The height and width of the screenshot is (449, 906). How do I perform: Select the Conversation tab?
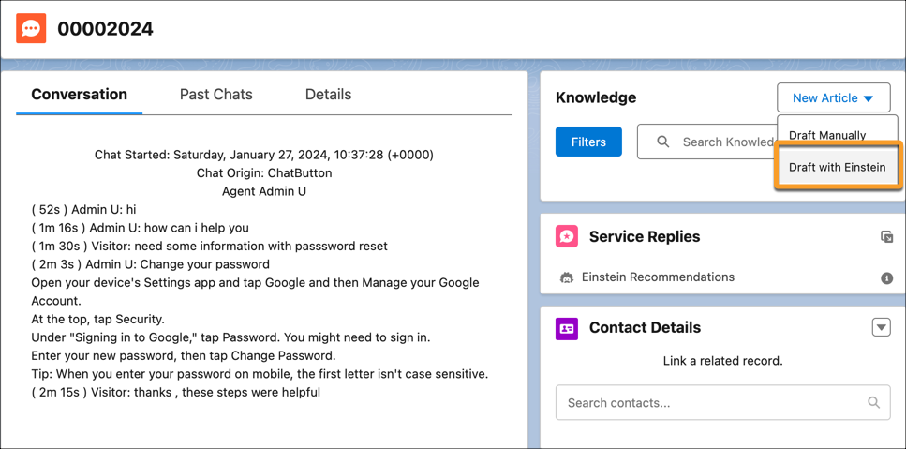click(79, 95)
